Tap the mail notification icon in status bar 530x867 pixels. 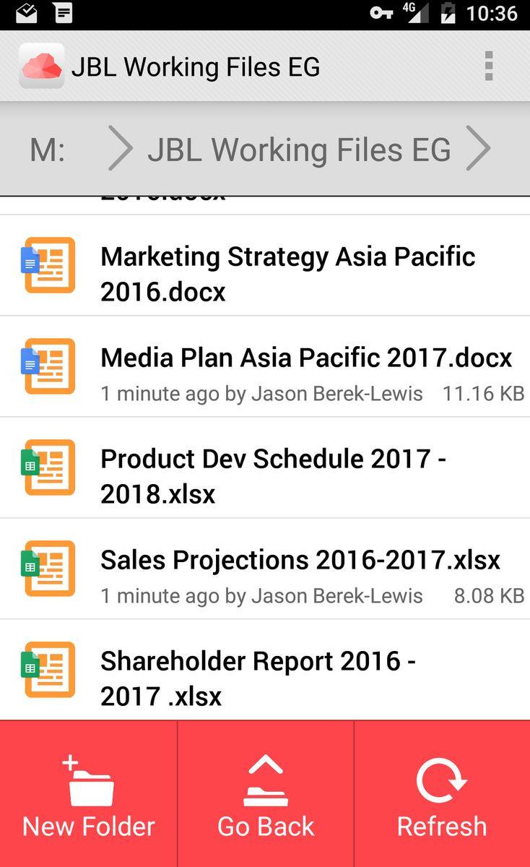[27, 13]
